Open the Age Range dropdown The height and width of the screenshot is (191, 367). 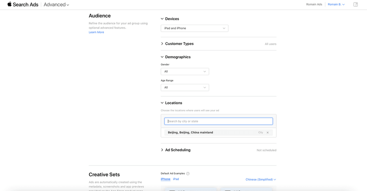click(185, 88)
